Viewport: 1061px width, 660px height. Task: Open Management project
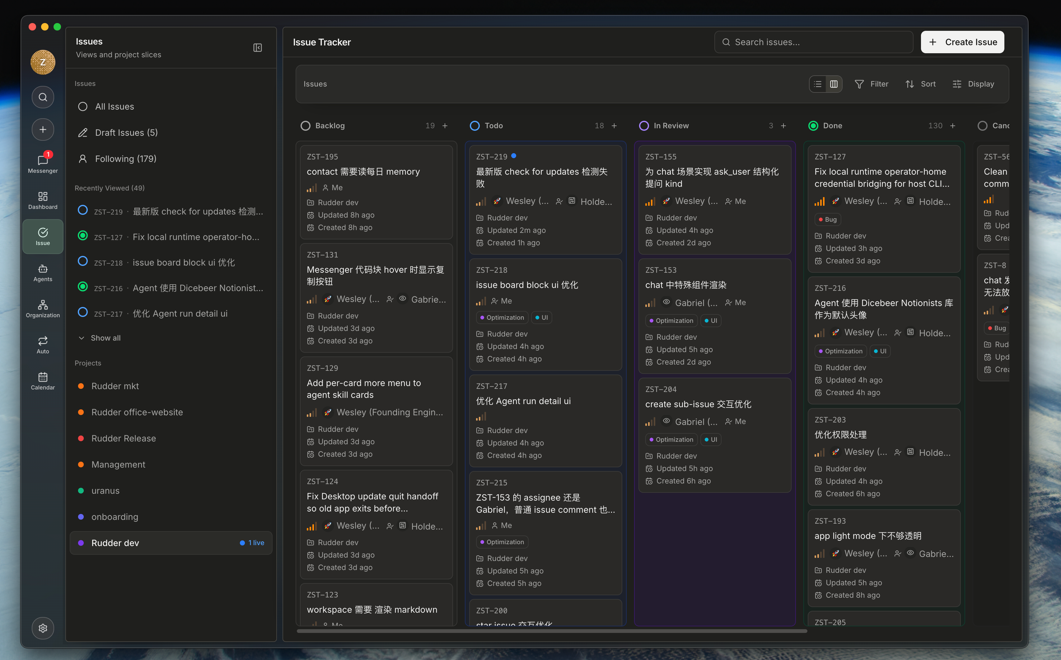coord(171,464)
